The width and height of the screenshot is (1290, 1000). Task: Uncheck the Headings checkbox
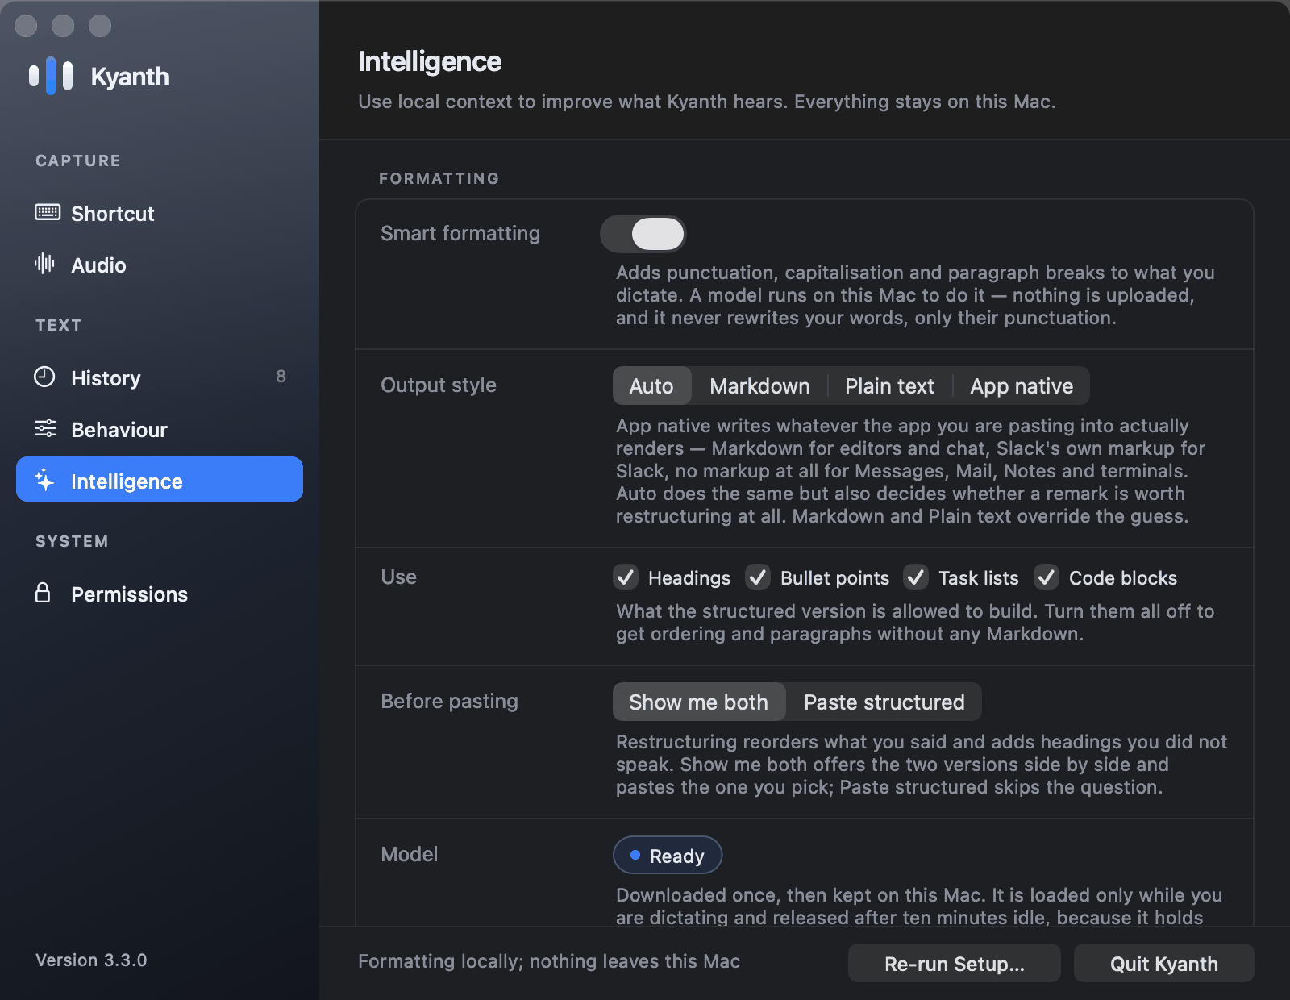tap(626, 577)
